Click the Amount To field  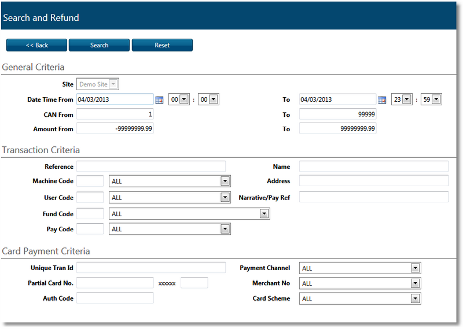337,128
